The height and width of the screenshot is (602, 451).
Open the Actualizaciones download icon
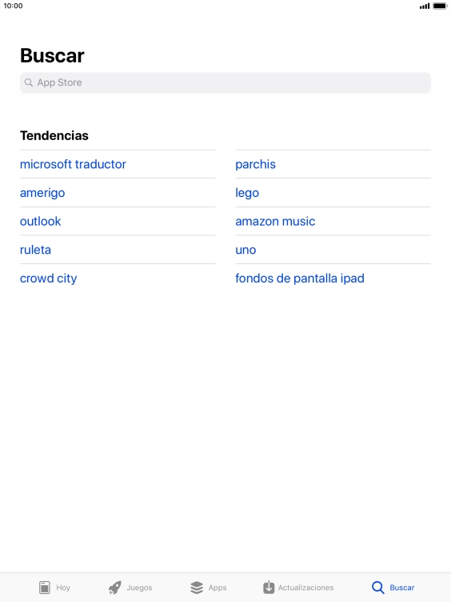[x=269, y=587]
